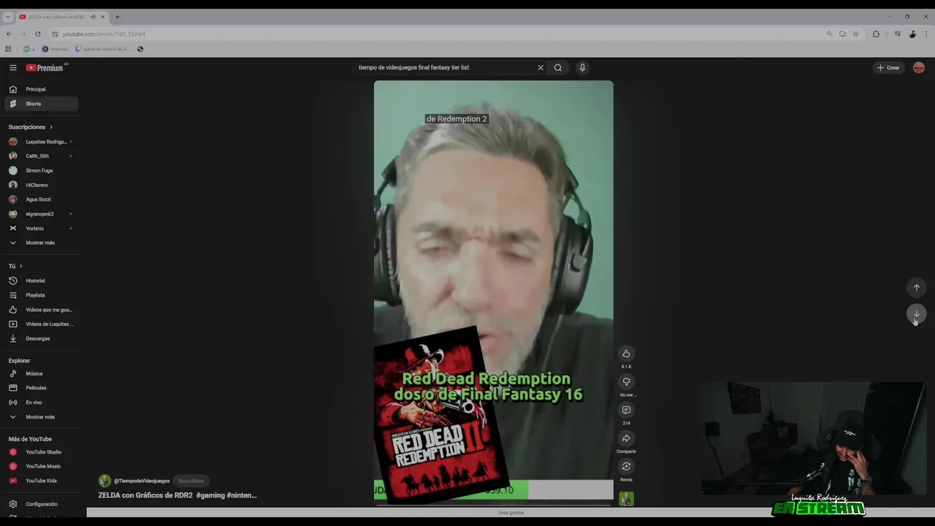The width and height of the screenshot is (935, 526).
Task: Go to previous Short with up arrow
Action: coord(917,287)
